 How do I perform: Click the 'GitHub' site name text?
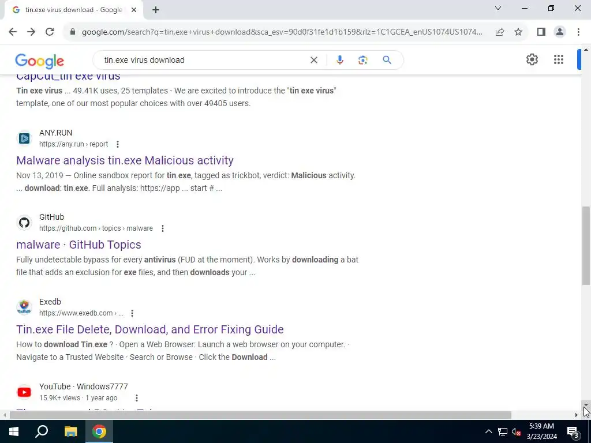click(x=51, y=217)
